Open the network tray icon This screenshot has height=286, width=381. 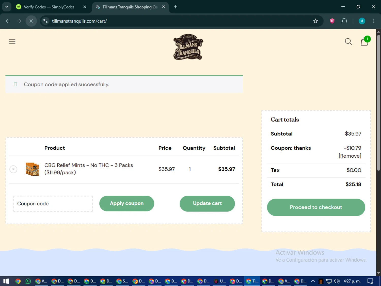point(329,281)
